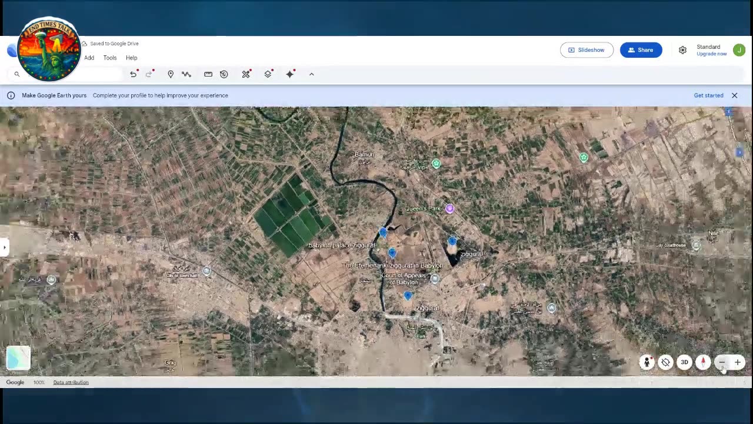Zoom in with the plus button
This screenshot has height=424, width=753.
(x=737, y=362)
